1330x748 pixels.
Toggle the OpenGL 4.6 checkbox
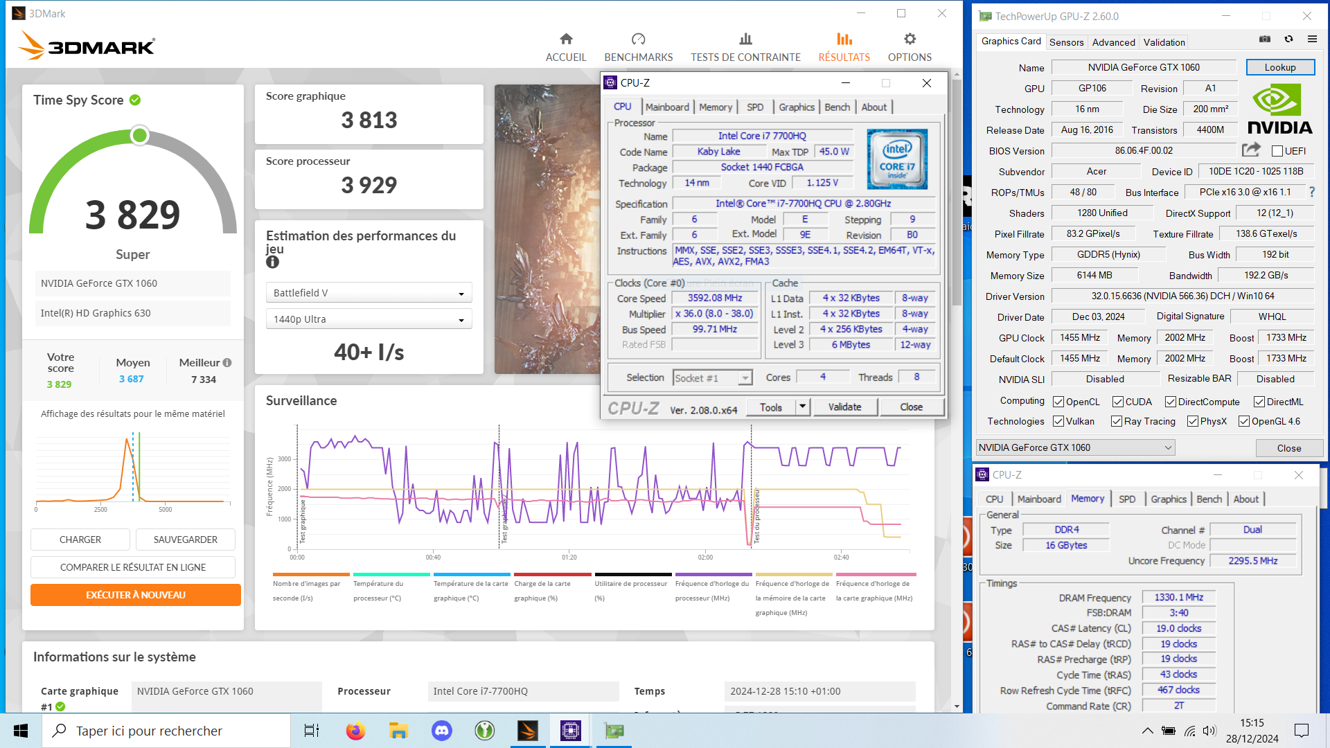pos(1244,421)
